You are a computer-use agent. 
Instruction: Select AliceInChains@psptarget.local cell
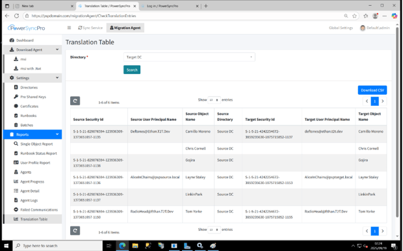coord(328,177)
